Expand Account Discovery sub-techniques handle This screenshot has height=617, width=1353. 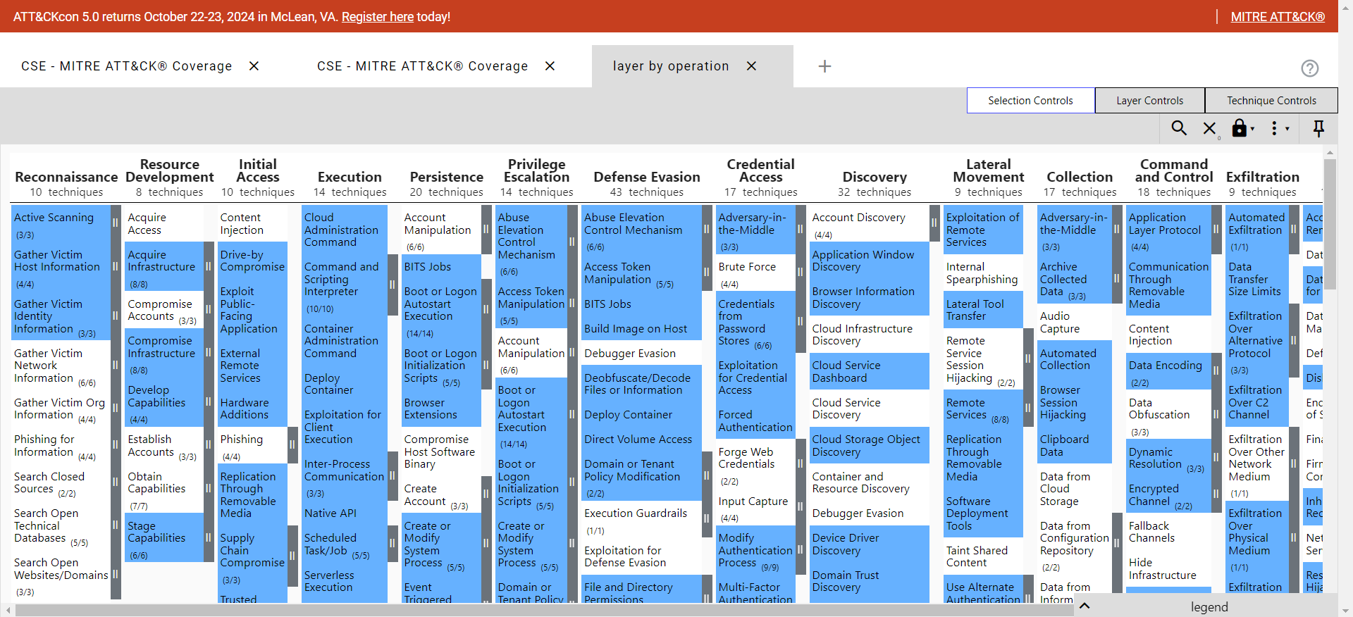coord(934,223)
